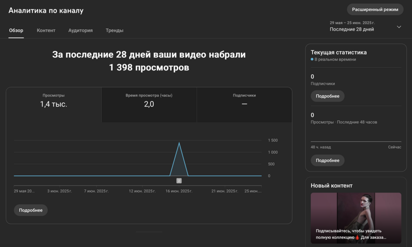Click the 48-hour realtime views graph line
The image size is (412, 247).
click(x=356, y=141)
